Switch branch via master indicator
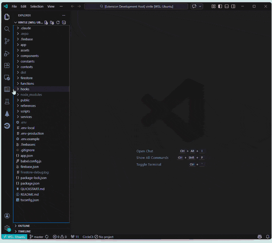The width and height of the screenshot is (272, 243). [x=37, y=237]
